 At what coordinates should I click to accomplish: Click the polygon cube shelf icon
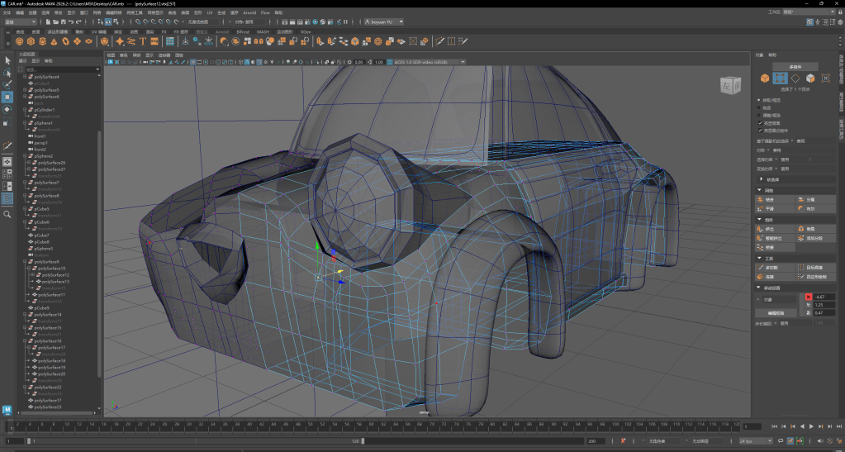pos(31,40)
